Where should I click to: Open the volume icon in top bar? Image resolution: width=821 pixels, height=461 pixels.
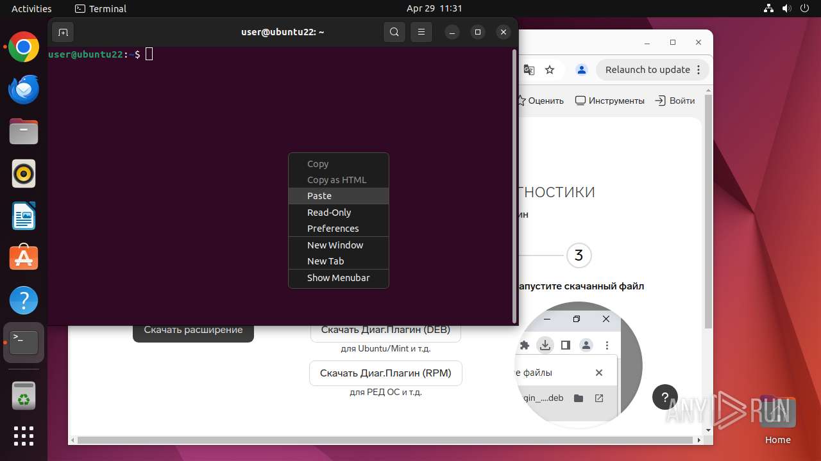coord(786,8)
